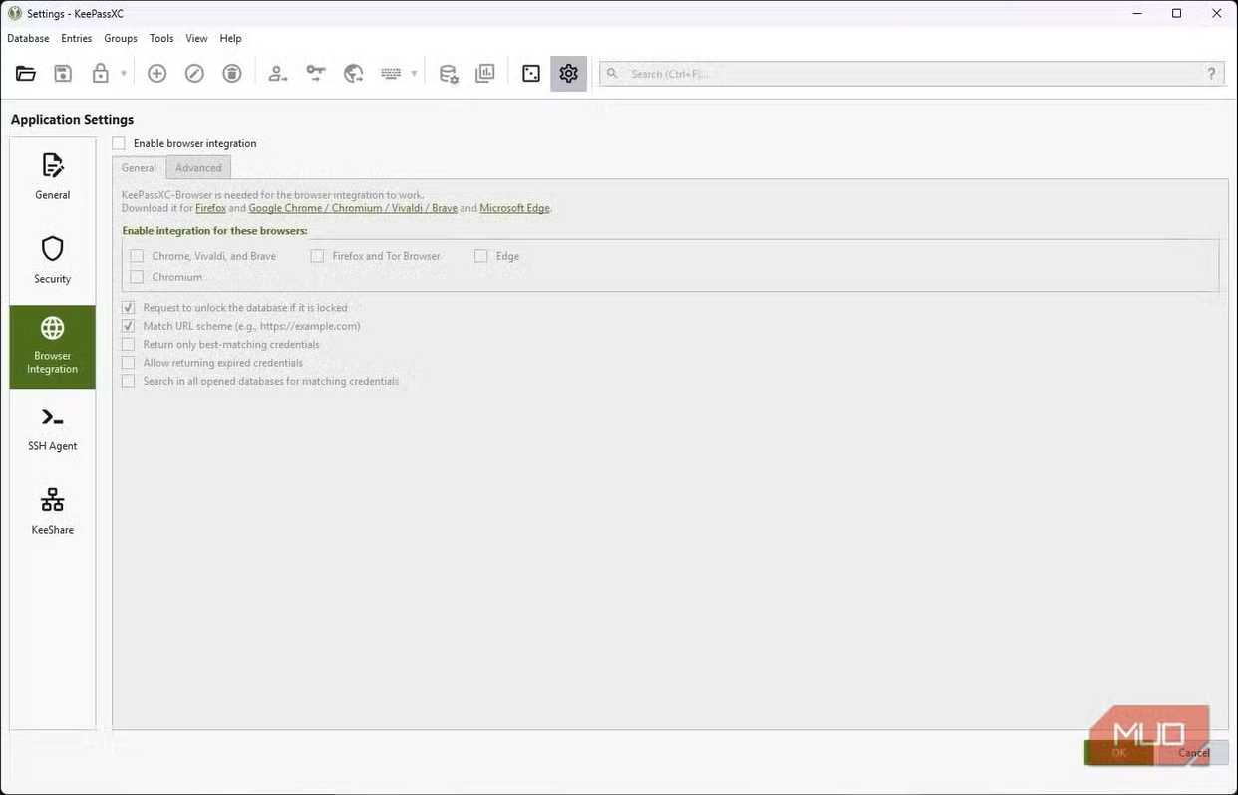Check the Chromium browser checkbox
Image resolution: width=1238 pixels, height=795 pixels.
137,277
